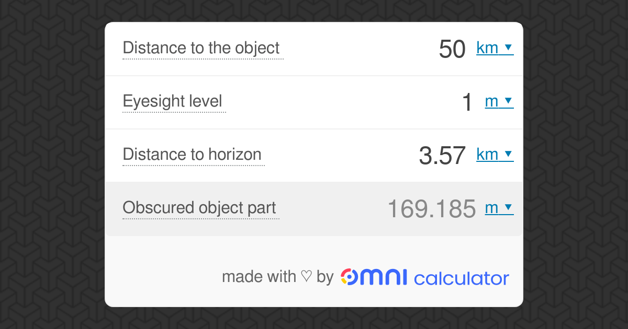This screenshot has width=628, height=329.
Task: Select the Obscured object part label
Action: tap(199, 207)
